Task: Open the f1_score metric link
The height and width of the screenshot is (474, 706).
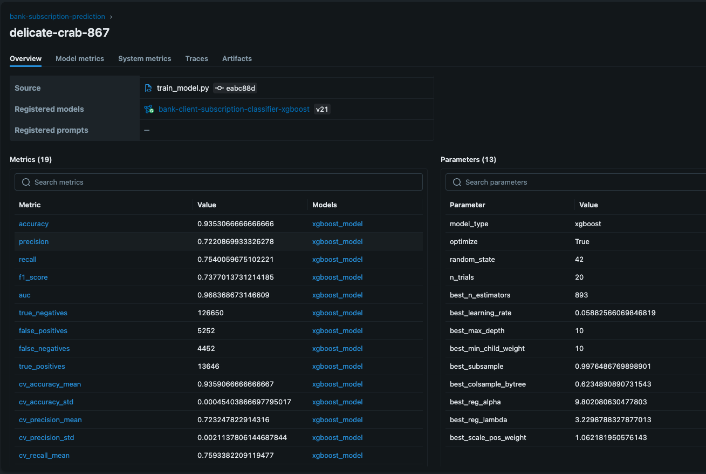Action: pos(33,277)
